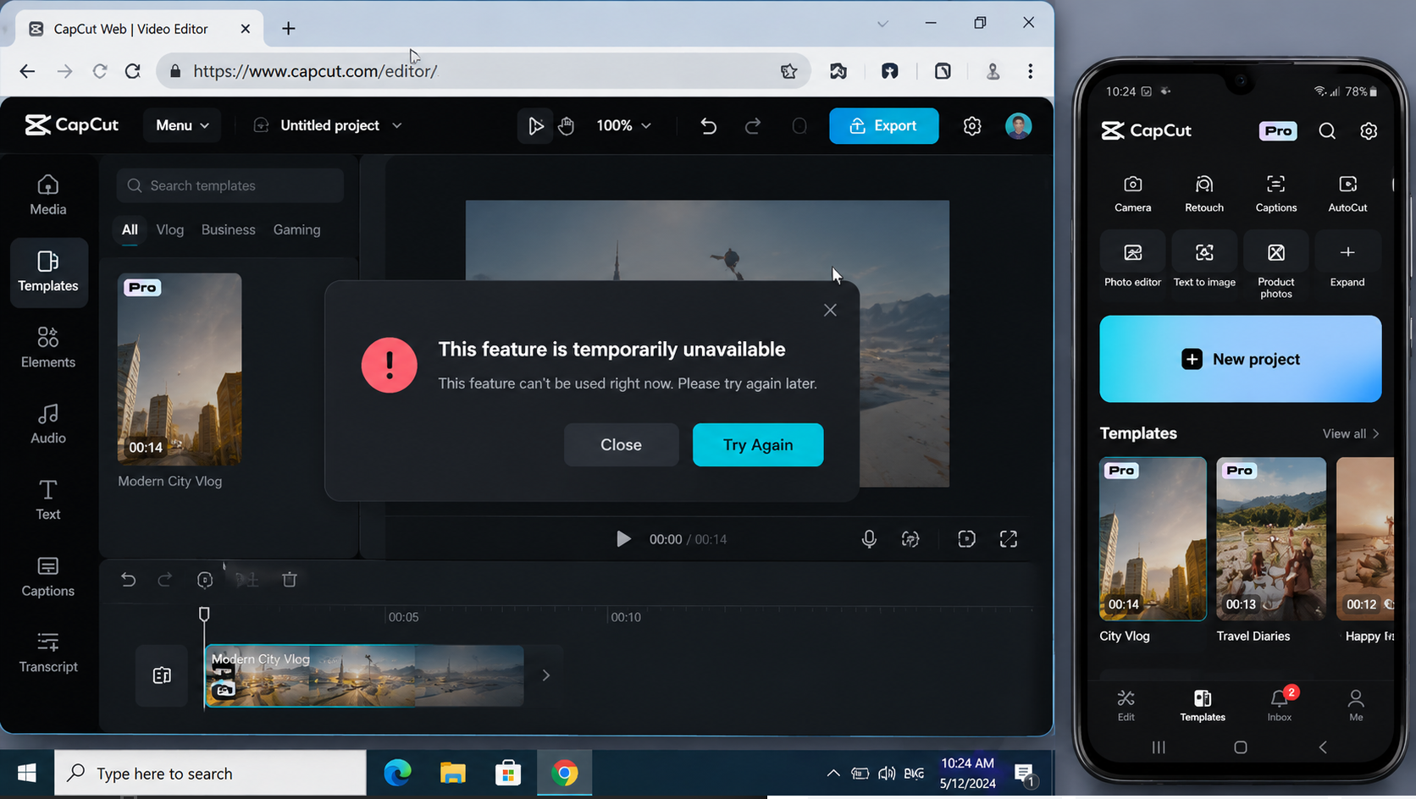Open the Elements panel
The height and width of the screenshot is (799, 1416).
[x=48, y=348]
